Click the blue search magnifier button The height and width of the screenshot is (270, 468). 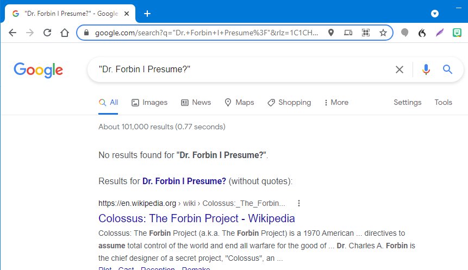447,70
